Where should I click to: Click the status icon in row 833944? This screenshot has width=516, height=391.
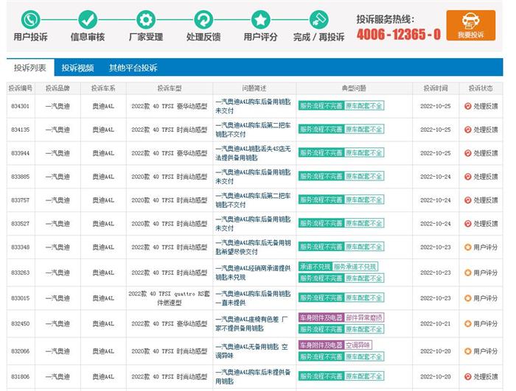(467, 153)
